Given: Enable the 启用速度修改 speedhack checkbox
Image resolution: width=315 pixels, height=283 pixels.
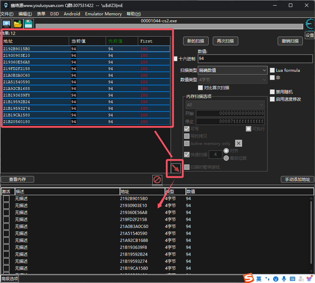Looking at the screenshot, I should [x=272, y=99].
